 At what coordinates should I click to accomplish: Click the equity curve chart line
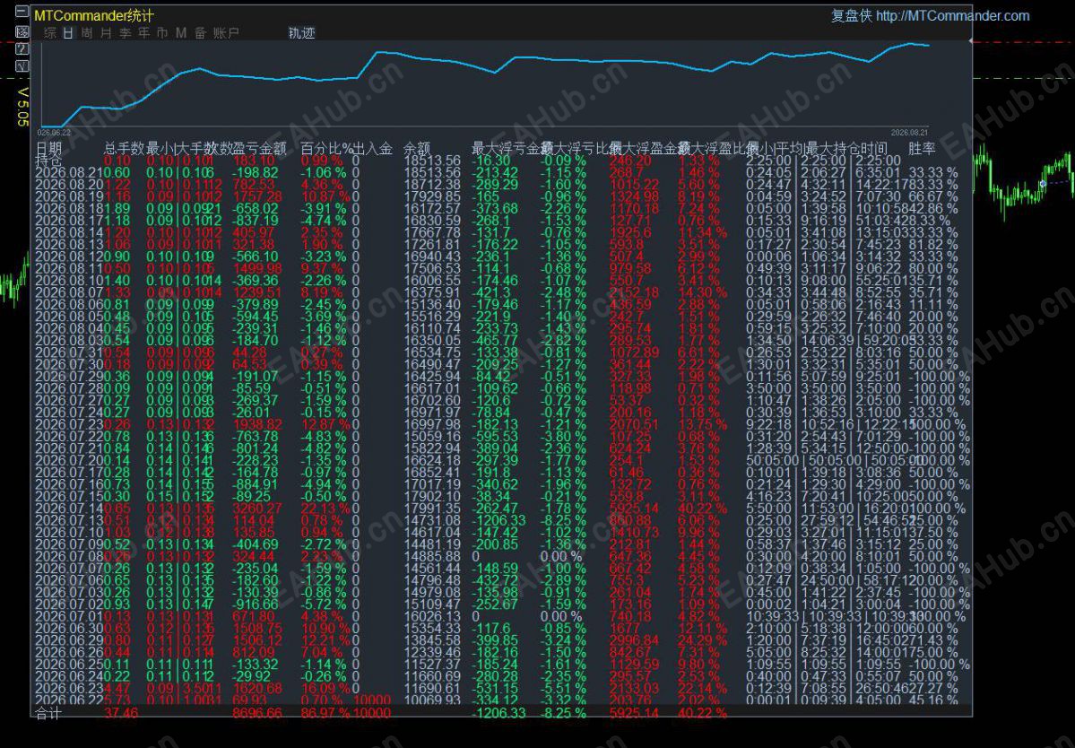tap(483, 66)
